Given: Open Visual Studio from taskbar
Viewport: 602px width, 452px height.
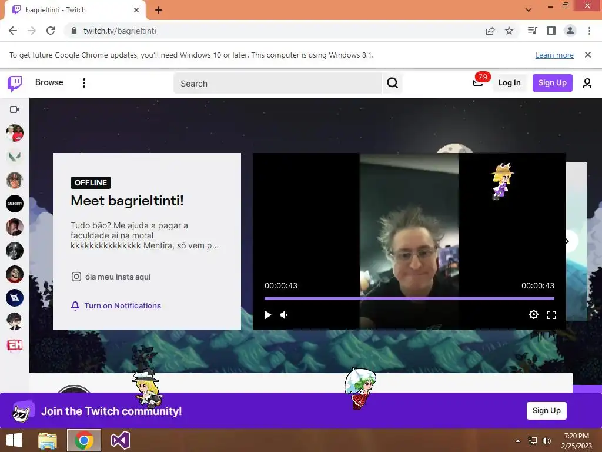Looking at the screenshot, I should 120,440.
